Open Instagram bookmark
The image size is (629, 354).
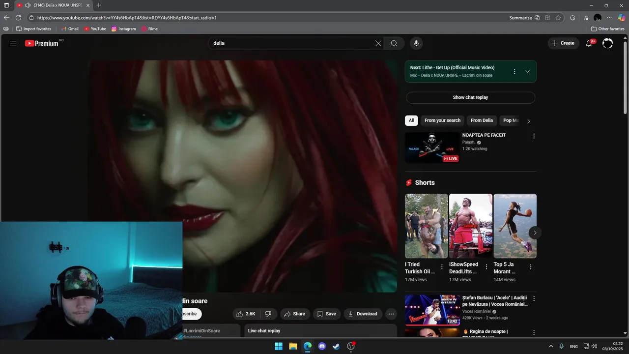point(123,29)
